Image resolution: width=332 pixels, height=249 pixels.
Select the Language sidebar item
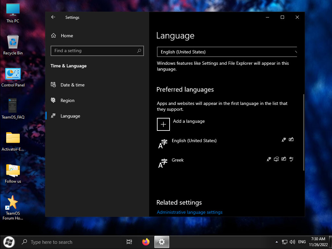coord(70,116)
